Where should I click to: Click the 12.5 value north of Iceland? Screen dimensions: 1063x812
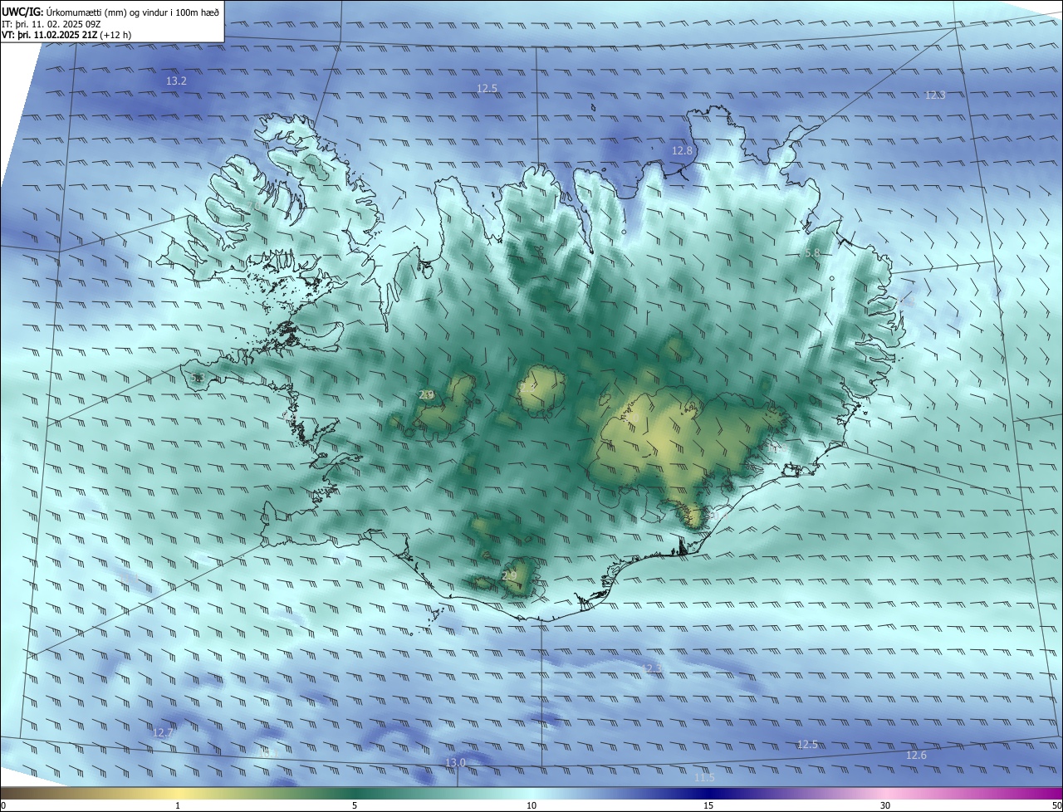pos(487,89)
